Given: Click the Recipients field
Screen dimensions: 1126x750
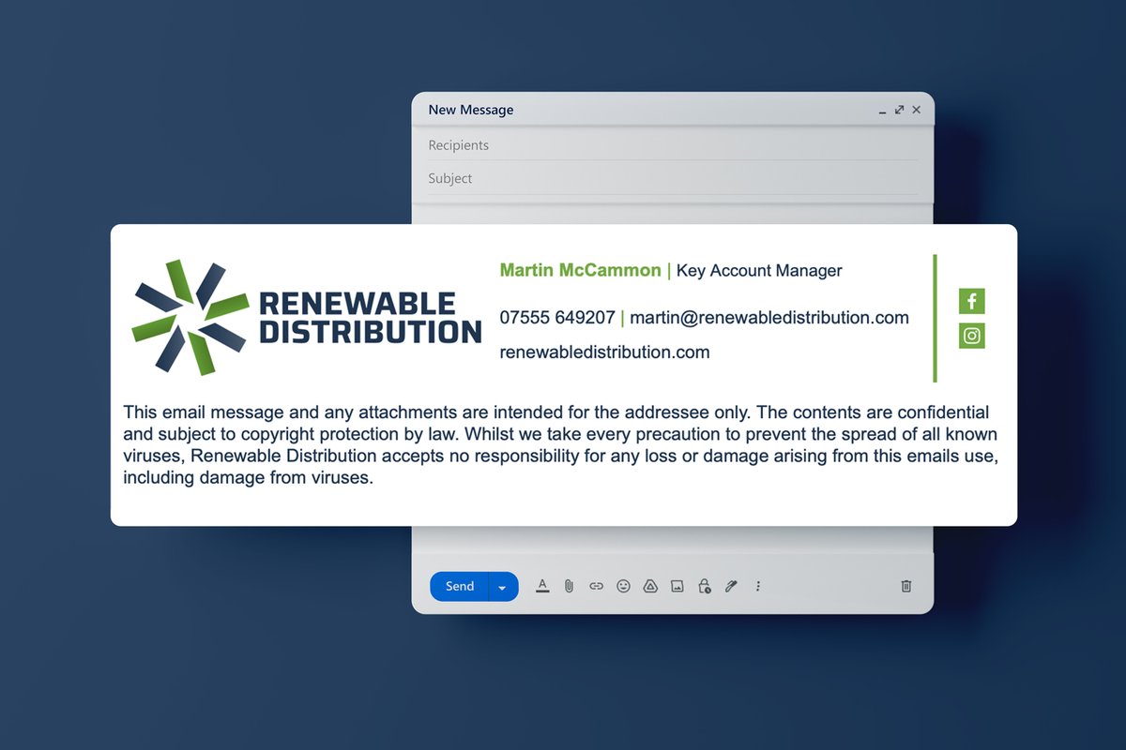Looking at the screenshot, I should point(673,145).
